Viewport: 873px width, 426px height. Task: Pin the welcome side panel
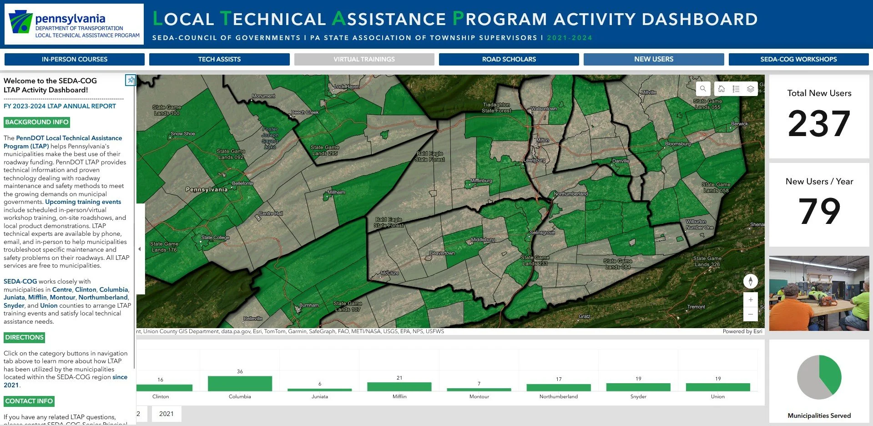[131, 80]
